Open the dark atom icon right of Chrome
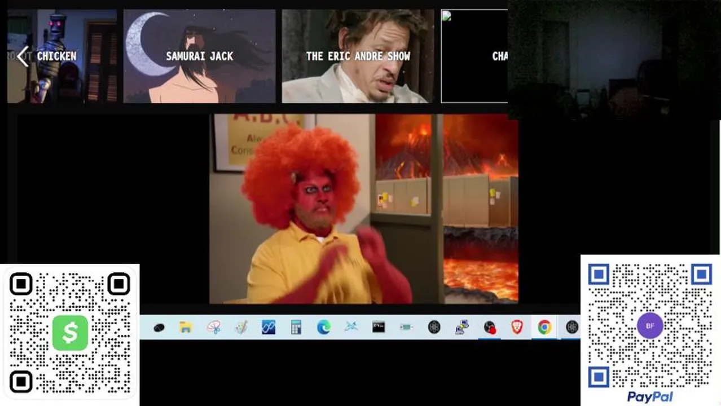The width and height of the screenshot is (721, 406). (x=572, y=327)
